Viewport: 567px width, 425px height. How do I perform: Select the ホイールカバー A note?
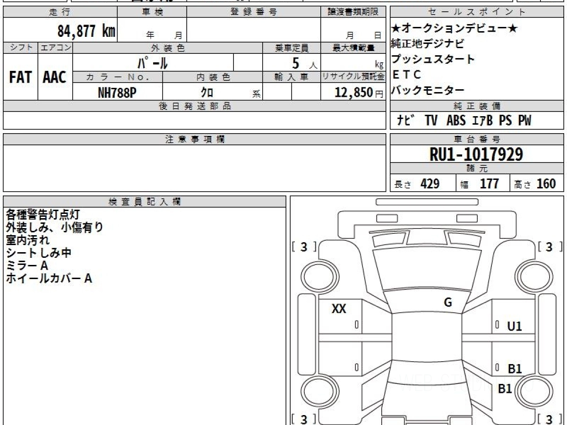pos(49,278)
